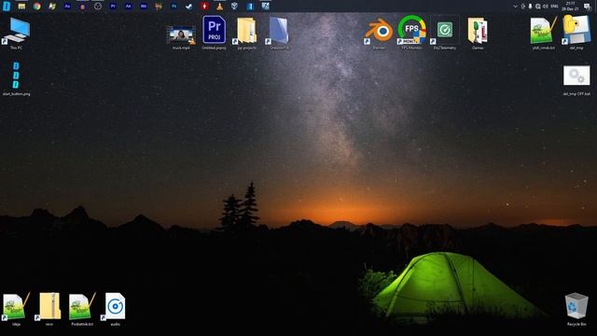
Task: Open Adobe After Effects from the taskbar
Action: [129, 7]
